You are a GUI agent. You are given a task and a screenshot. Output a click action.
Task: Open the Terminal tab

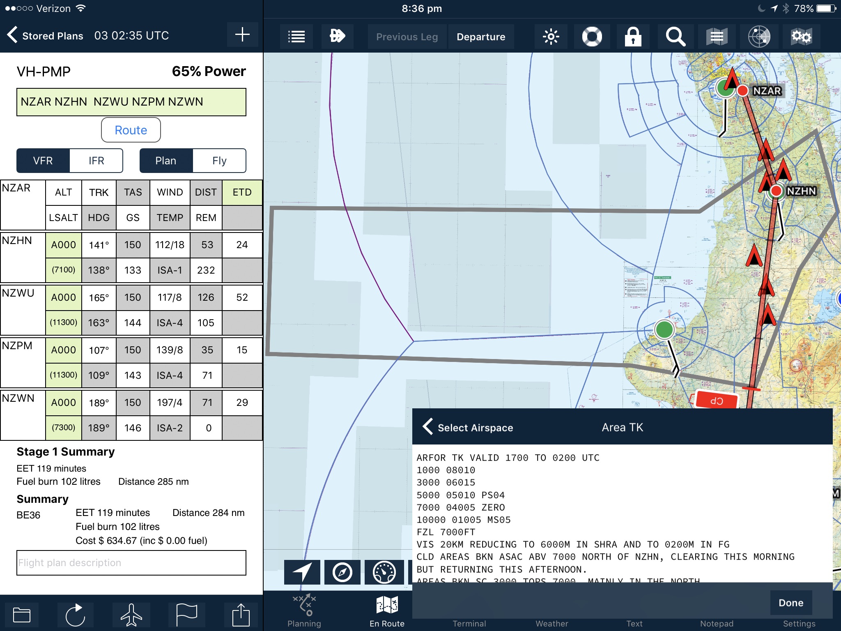469,623
